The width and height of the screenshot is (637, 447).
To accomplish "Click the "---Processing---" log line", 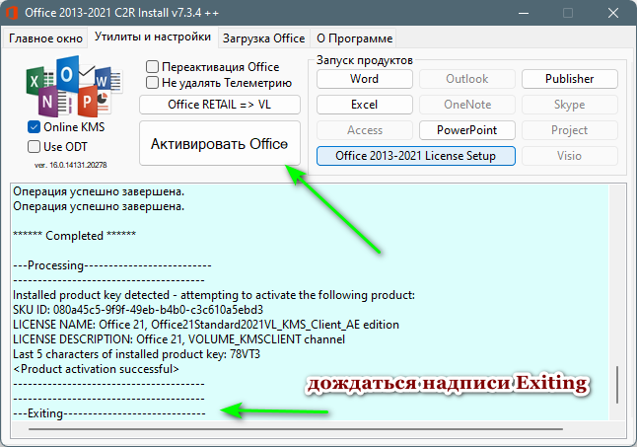I will pos(112,265).
